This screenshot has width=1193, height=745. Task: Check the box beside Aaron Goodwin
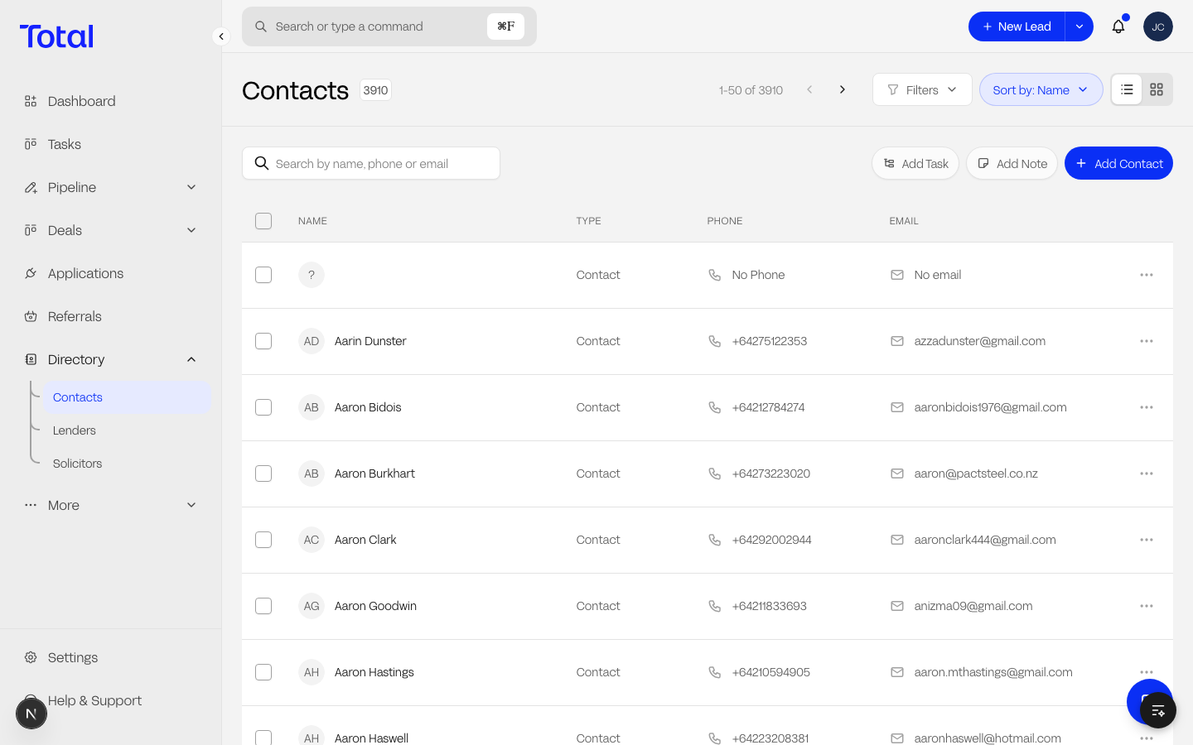263,606
